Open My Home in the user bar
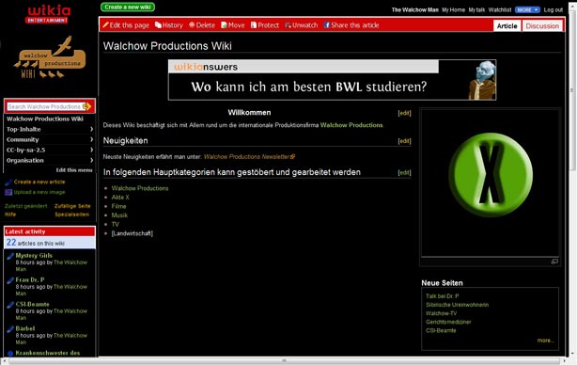Image resolution: width=577 pixels, height=365 pixels. [453, 10]
